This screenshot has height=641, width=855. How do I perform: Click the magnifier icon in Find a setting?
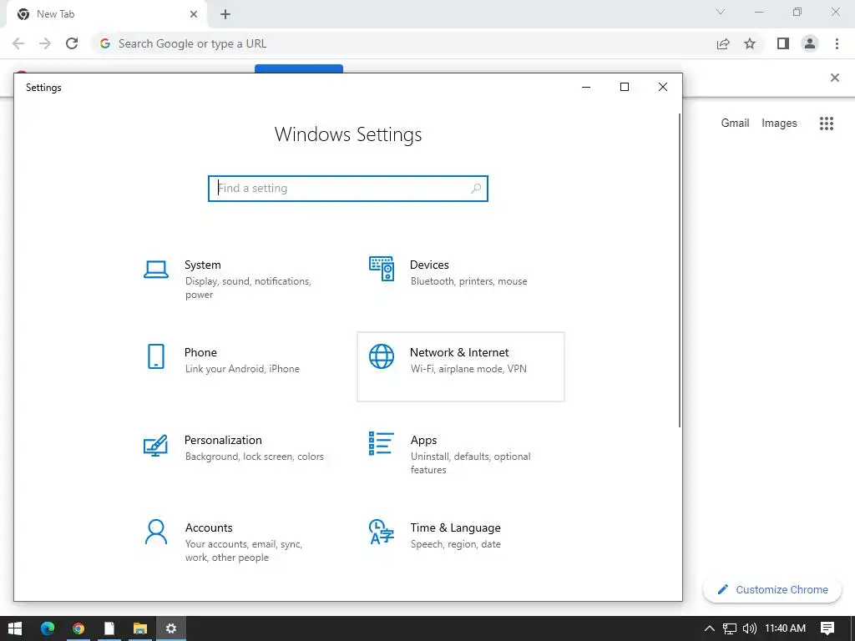click(x=476, y=188)
